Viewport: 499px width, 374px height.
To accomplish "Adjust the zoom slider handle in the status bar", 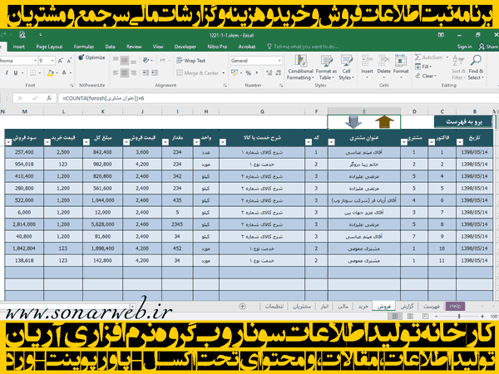I will [459, 316].
